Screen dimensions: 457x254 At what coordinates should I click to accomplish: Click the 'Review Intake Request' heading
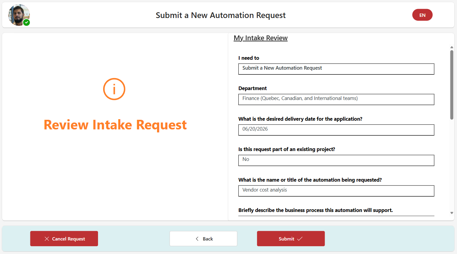[x=115, y=125]
